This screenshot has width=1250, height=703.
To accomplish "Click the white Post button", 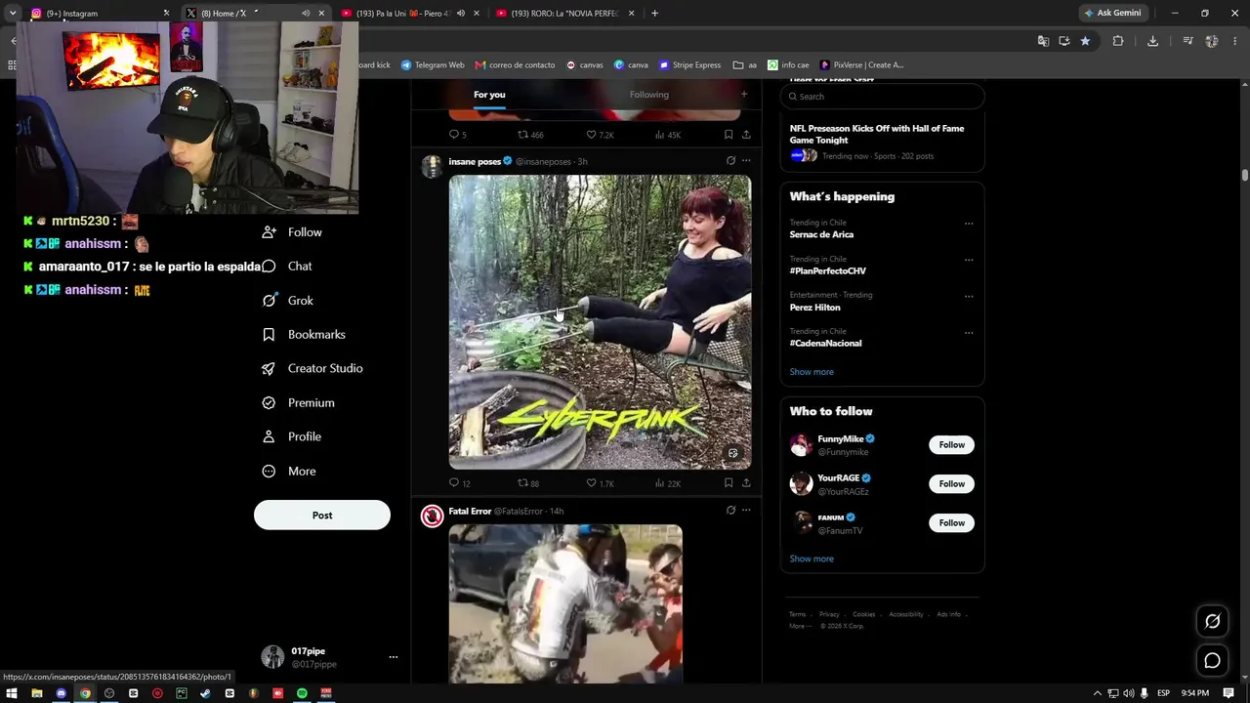I will [322, 516].
